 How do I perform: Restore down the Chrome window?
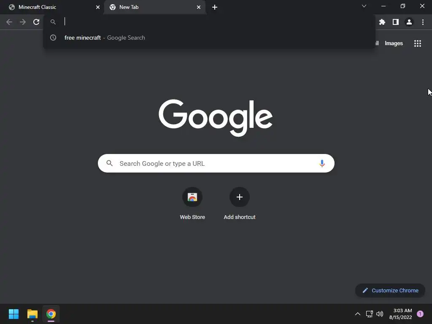tap(403, 6)
